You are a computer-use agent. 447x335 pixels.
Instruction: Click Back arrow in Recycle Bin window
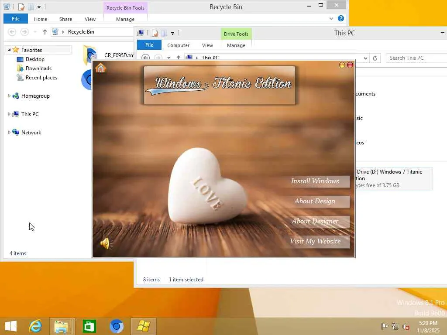[x=12, y=31]
